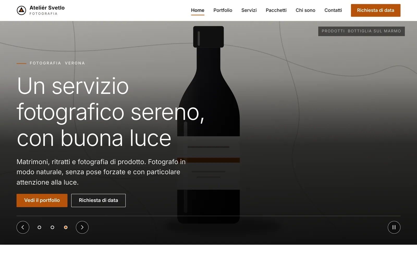
Task: Advance to next slide with right arrow
Action: pos(82,227)
